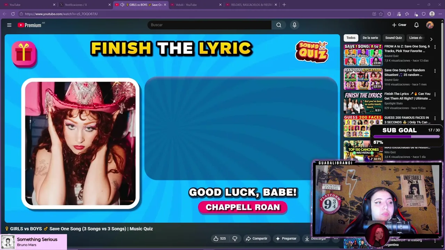Open the YouTube account avatar menu
This screenshot has width=445, height=250.
point(430,25)
